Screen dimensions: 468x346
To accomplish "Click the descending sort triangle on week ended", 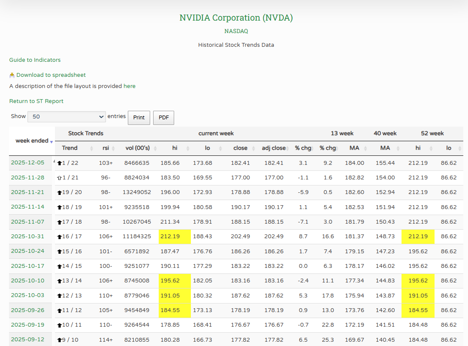I will [x=51, y=142].
